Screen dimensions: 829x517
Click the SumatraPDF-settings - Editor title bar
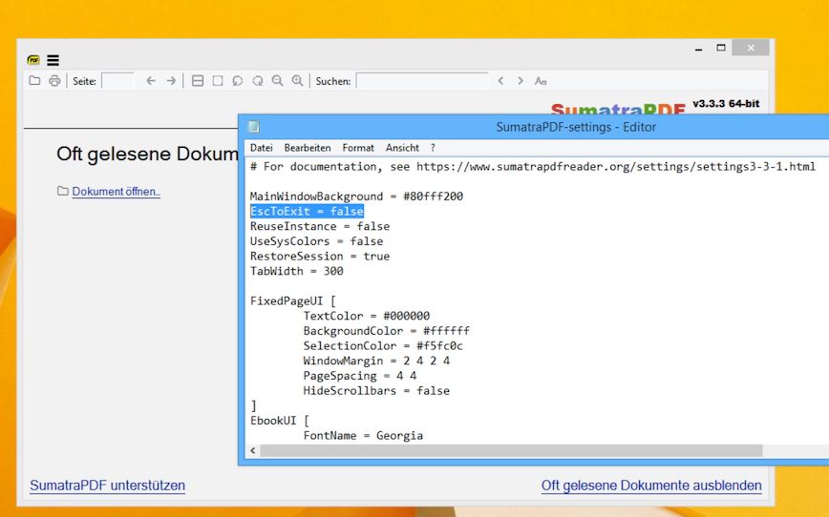click(x=576, y=127)
